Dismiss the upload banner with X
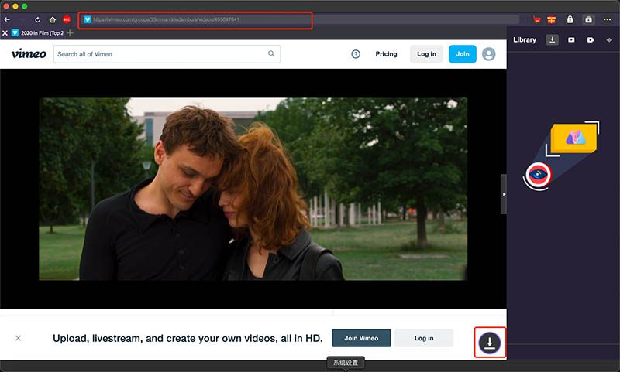Screen dimensions: 620x372 18,338
